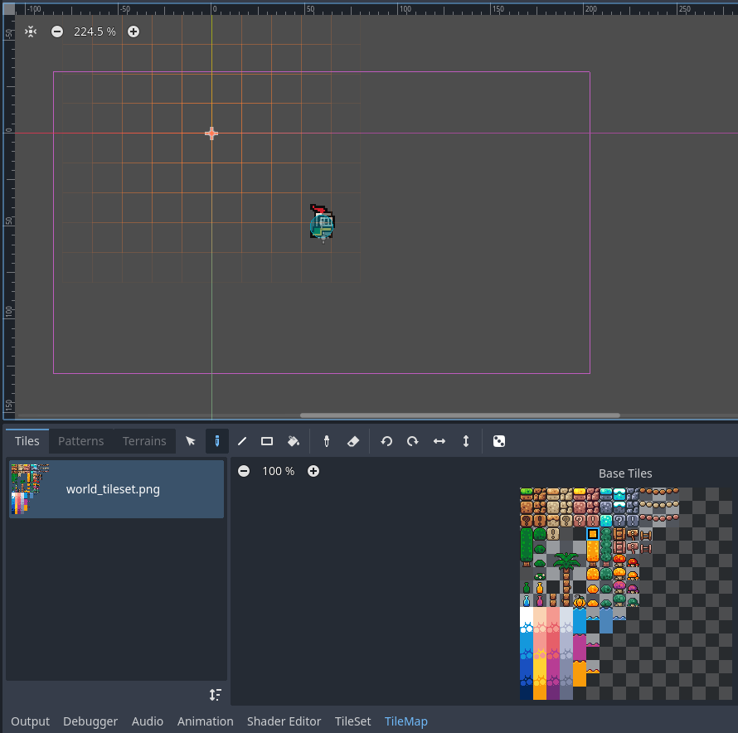The height and width of the screenshot is (733, 738).
Task: Flip tile horizontally
Action: [x=439, y=441]
